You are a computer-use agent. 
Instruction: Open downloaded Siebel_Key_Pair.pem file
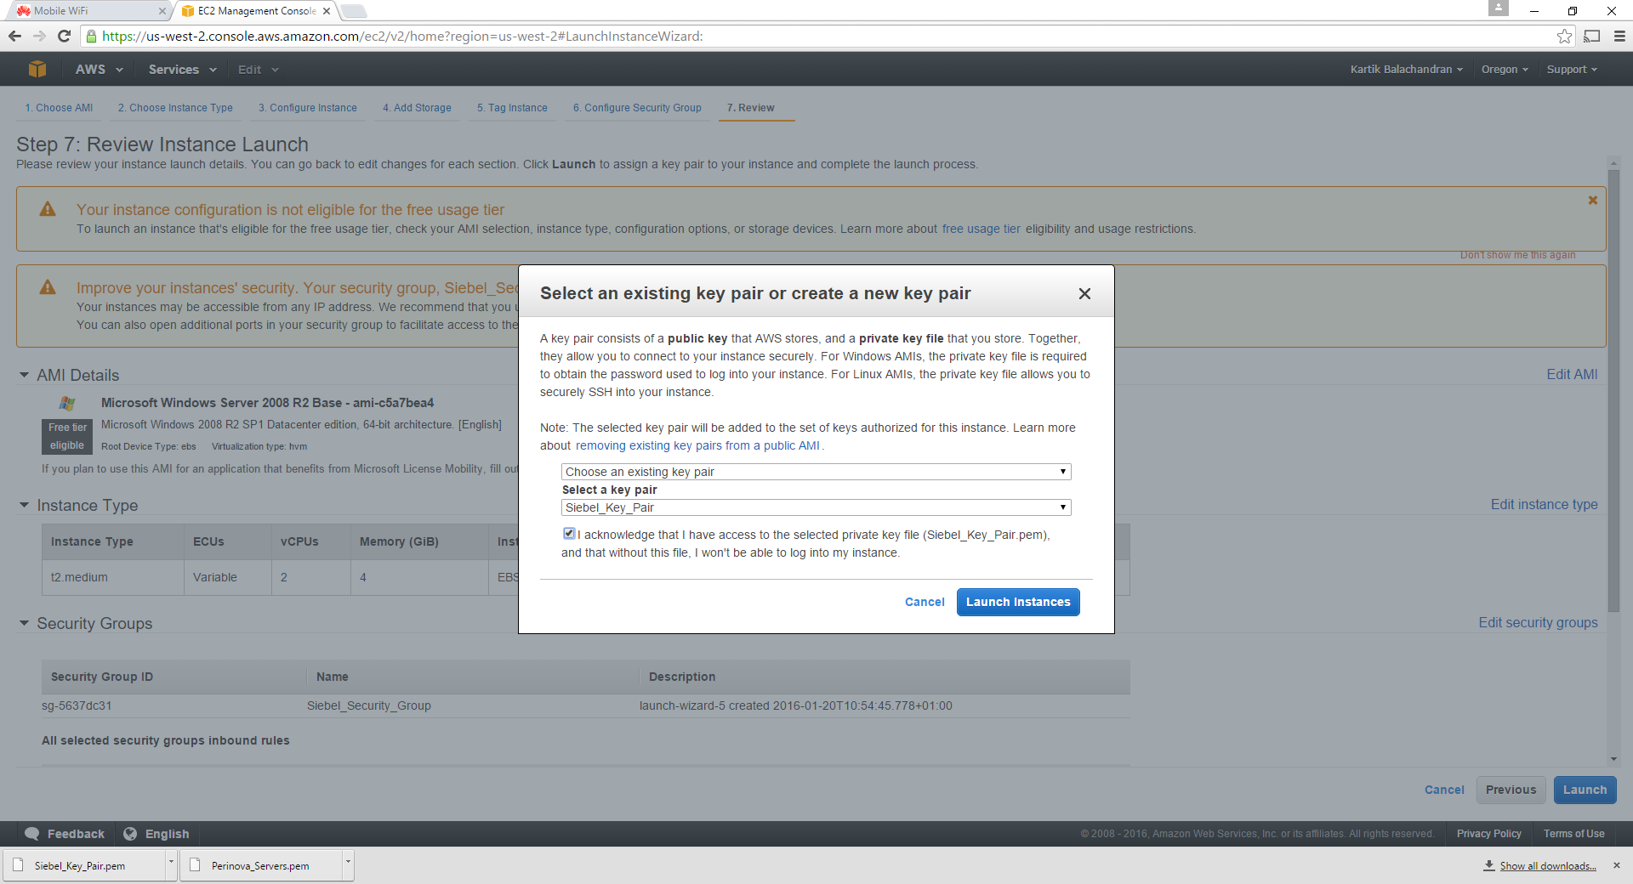(x=84, y=865)
